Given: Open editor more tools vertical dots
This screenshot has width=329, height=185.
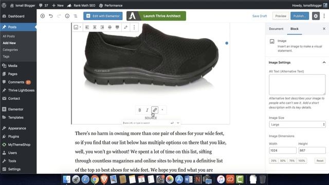Looking at the screenshot, I should coord(324,16).
